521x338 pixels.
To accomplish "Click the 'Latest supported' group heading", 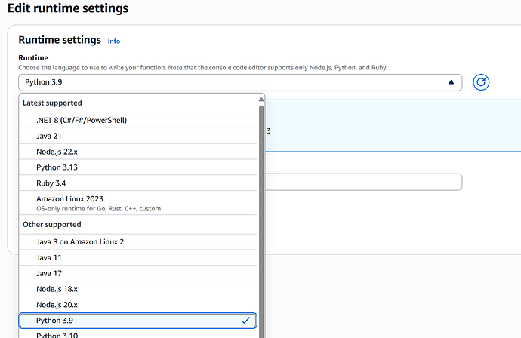I will [52, 103].
